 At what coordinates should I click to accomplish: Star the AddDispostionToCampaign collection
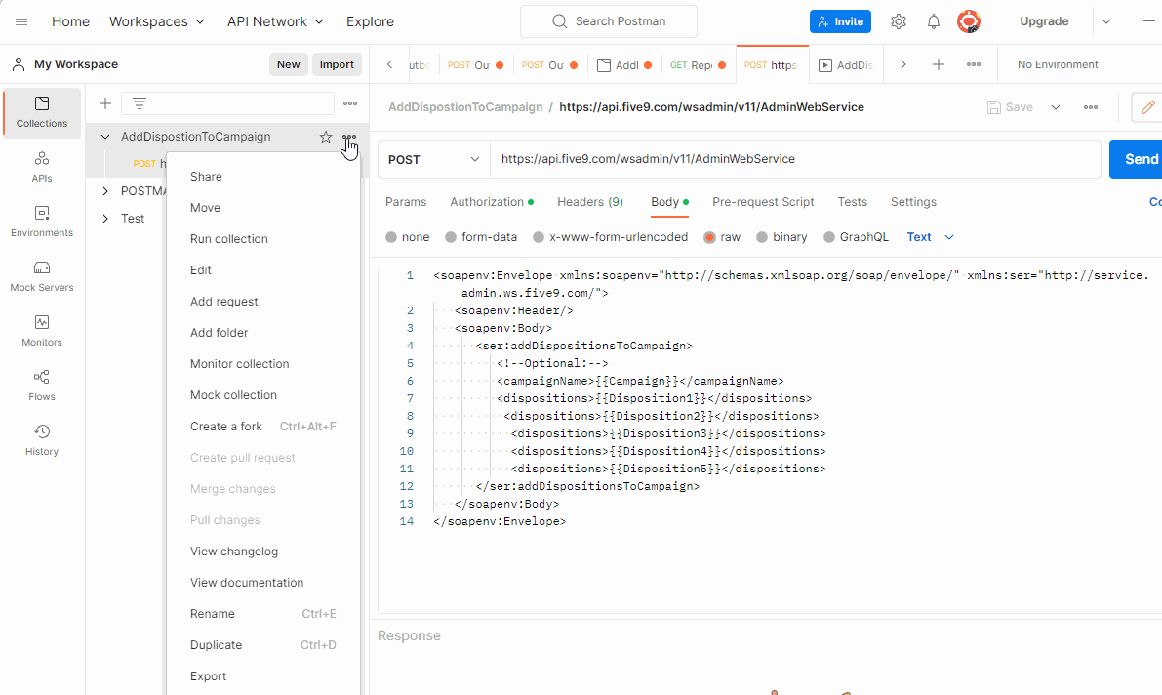[x=325, y=137]
